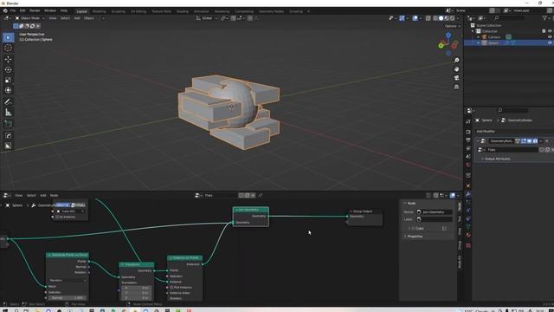Open the Modifier properties wrench tab
Image resolution: width=554 pixels, height=312 pixels.
click(468, 194)
